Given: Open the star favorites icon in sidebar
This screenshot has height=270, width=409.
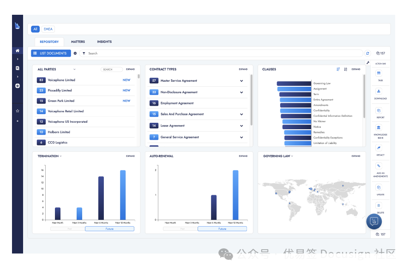Looking at the screenshot, I should 18,111.
